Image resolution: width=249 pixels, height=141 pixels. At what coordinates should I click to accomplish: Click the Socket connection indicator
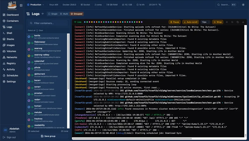[x=85, y=5]
